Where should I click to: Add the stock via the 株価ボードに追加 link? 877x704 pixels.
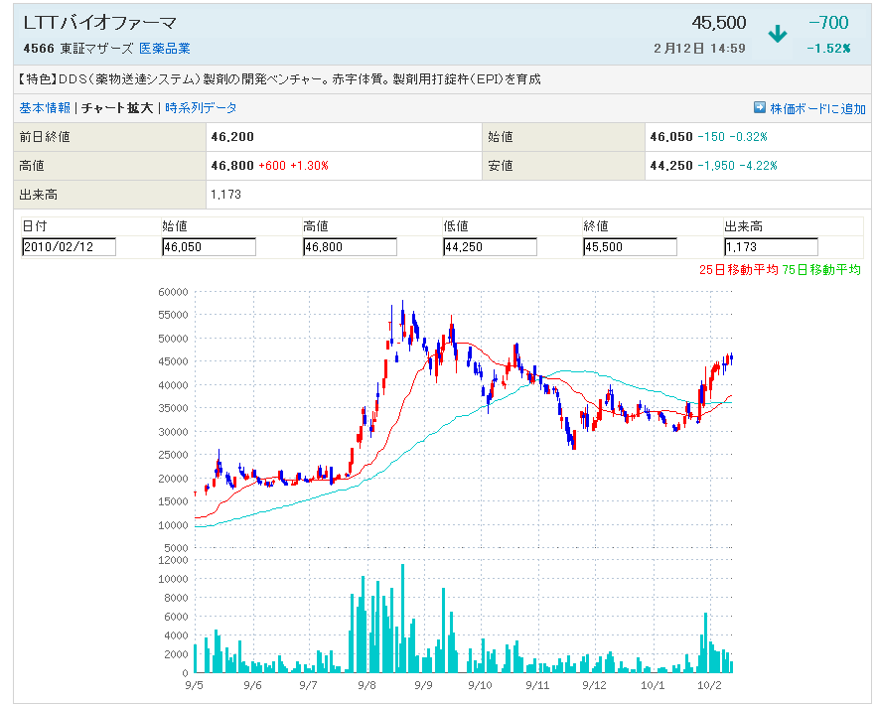[x=817, y=108]
